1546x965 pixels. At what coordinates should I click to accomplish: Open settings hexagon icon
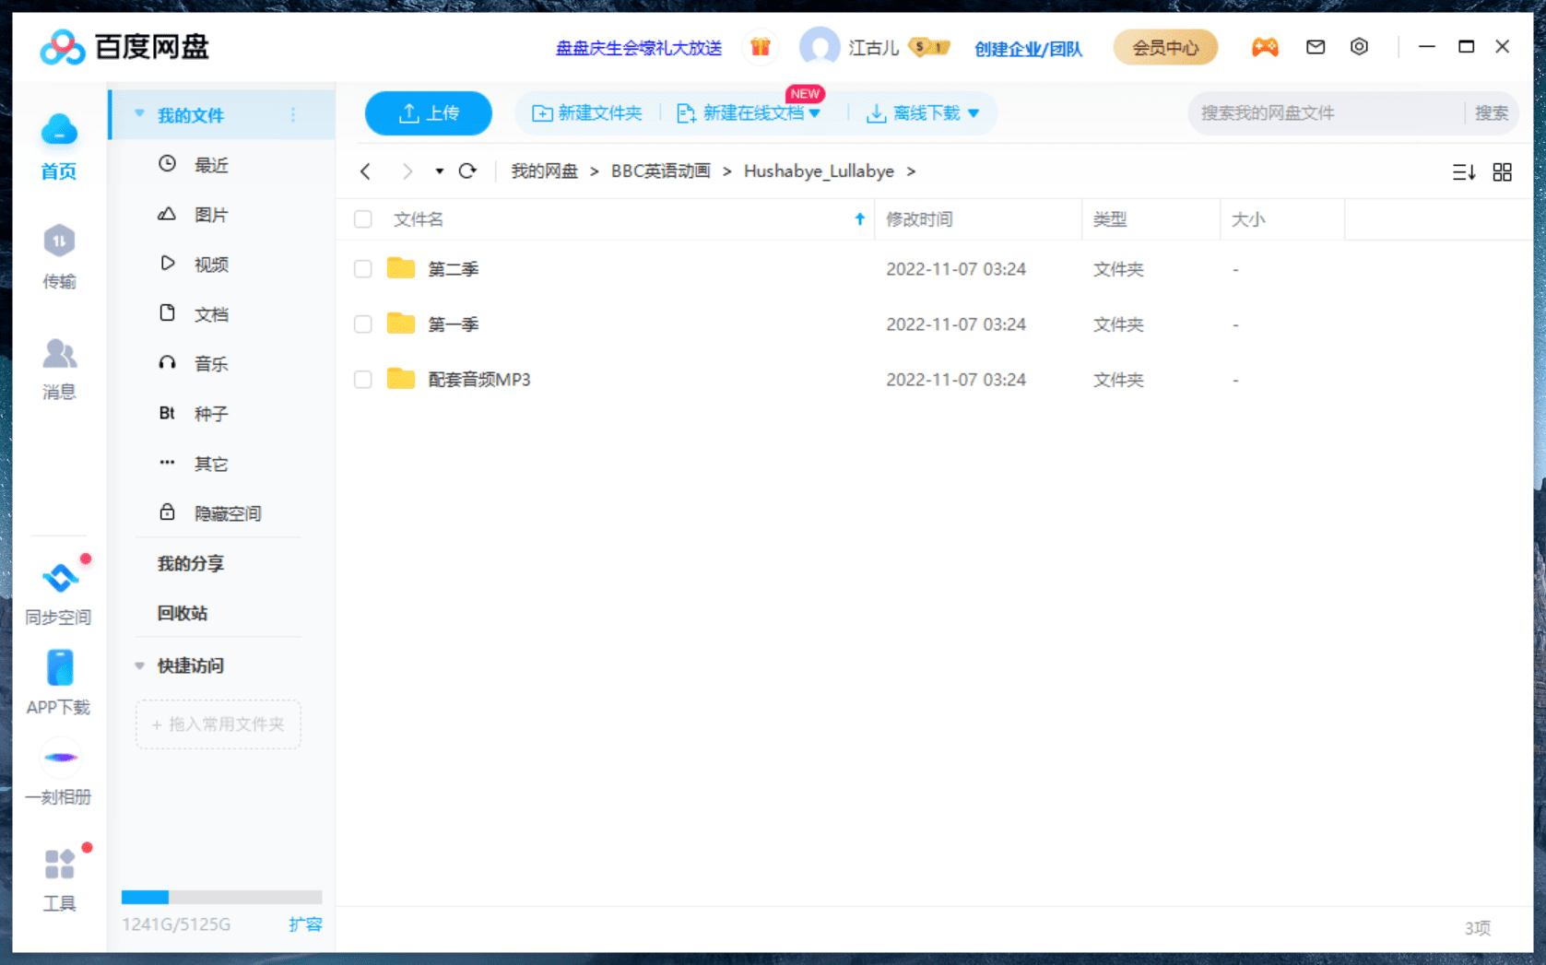(x=1359, y=47)
